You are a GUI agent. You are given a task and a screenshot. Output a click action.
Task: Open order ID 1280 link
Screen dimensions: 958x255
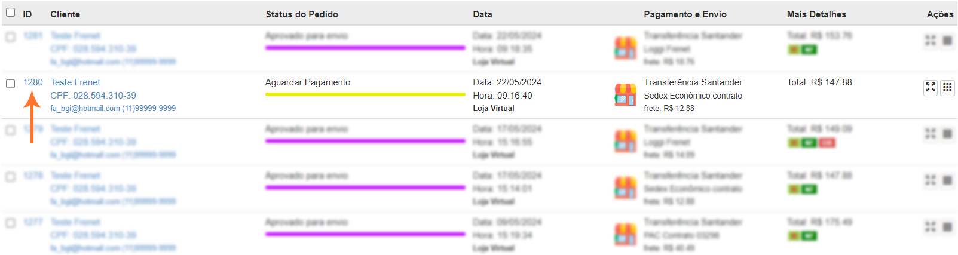33,82
